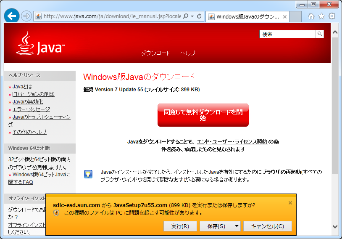Click 保存(S) in the download bar

(x=216, y=226)
